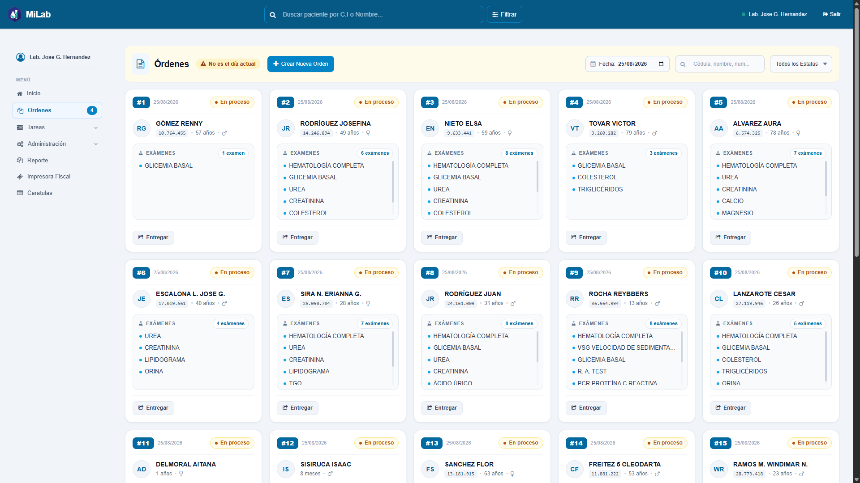Click the search magnifier icon in top bar
The width and height of the screenshot is (860, 483).
273,15
